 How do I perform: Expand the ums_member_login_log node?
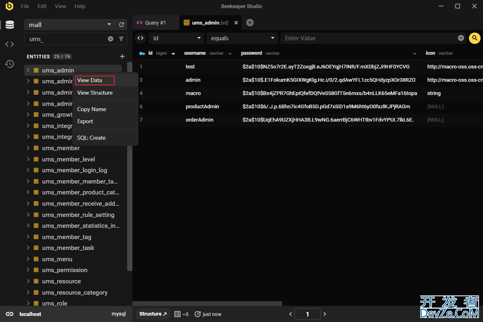pos(28,170)
